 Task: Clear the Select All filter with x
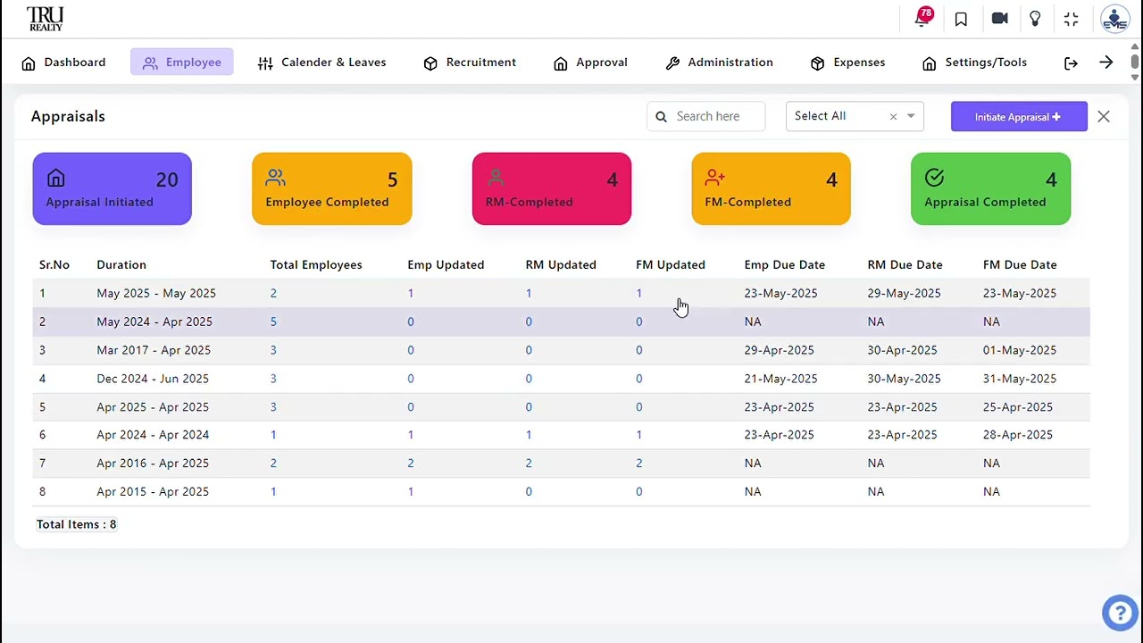tap(893, 116)
